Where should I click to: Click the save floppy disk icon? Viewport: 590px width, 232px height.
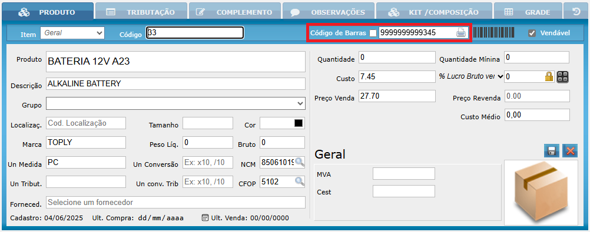coord(552,151)
